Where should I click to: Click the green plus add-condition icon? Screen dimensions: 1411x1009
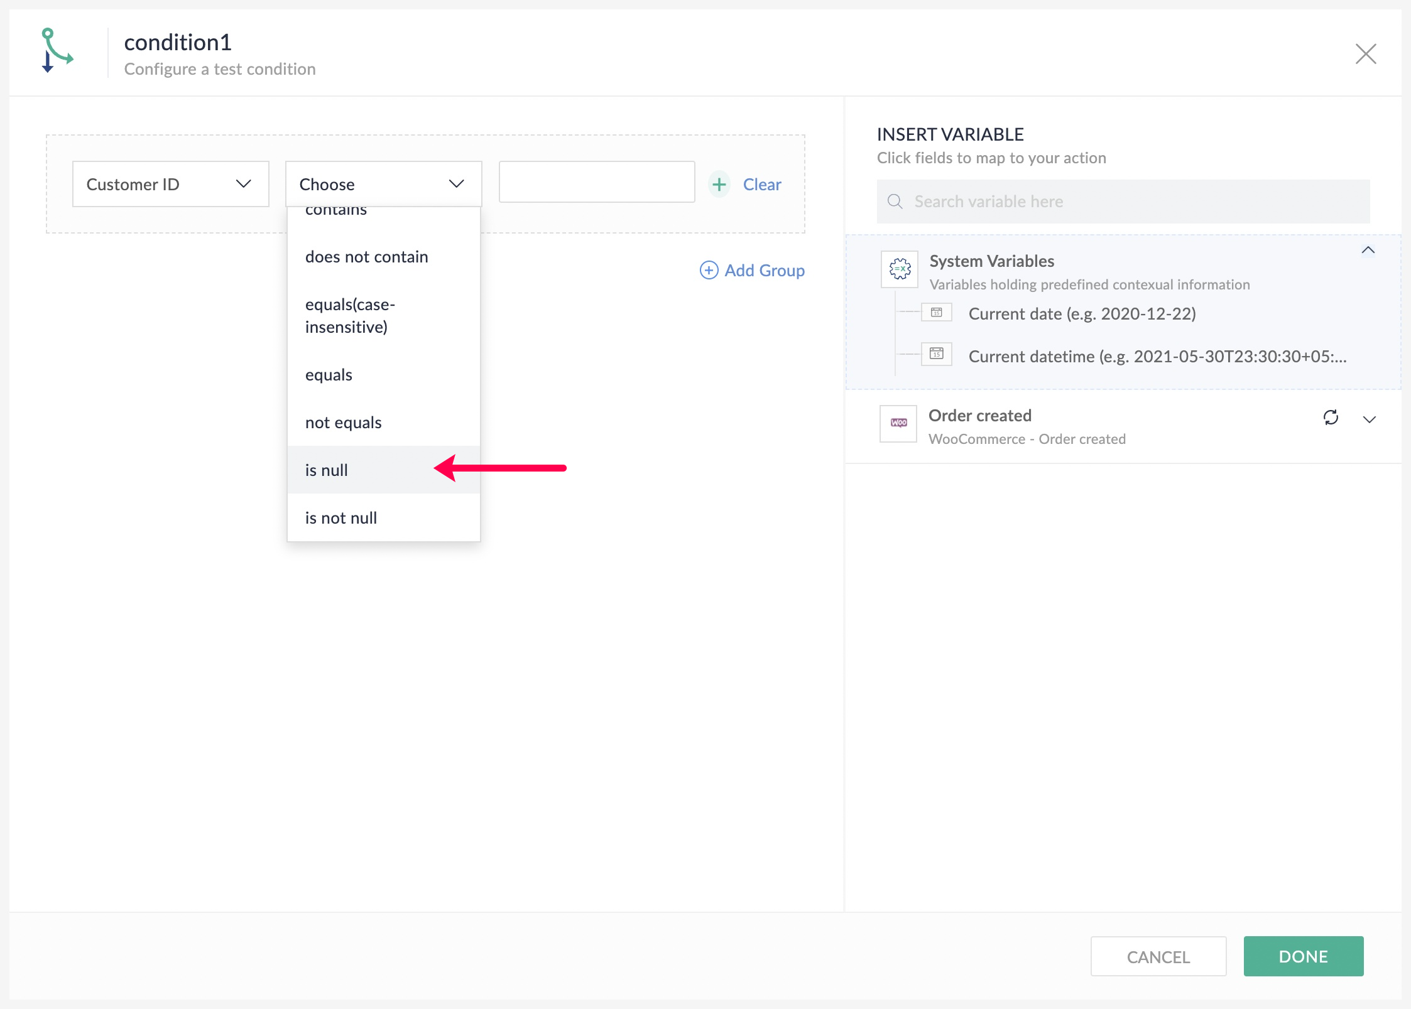click(719, 185)
